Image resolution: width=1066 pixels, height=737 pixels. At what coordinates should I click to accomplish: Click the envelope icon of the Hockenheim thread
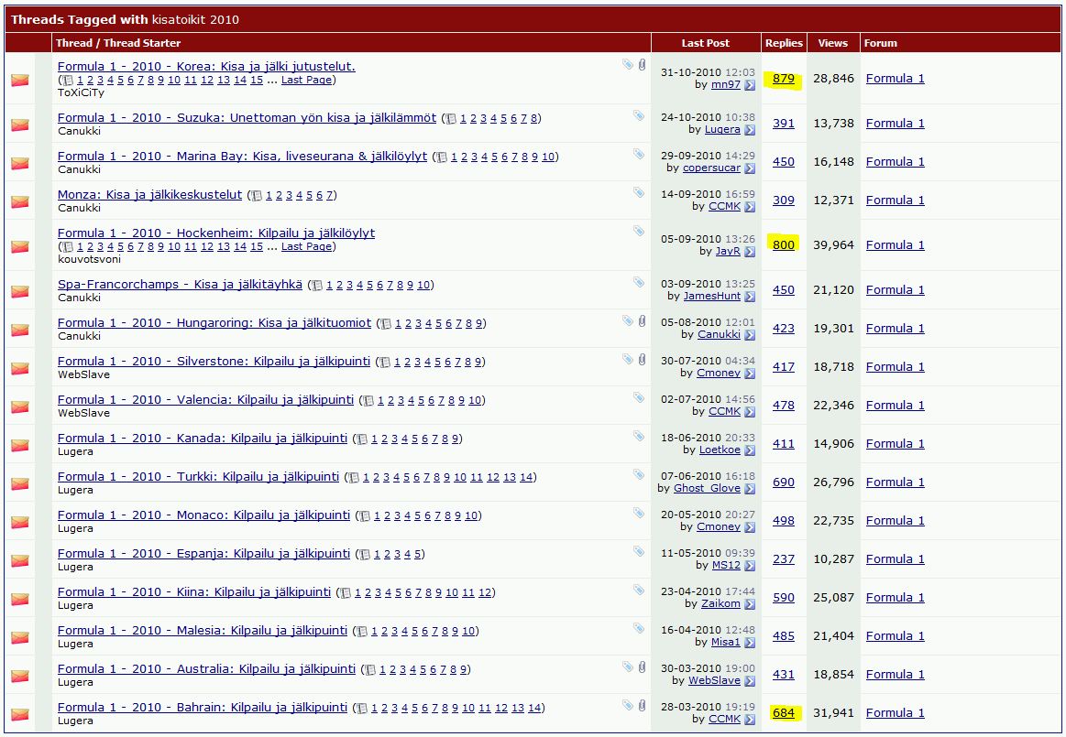click(19, 246)
